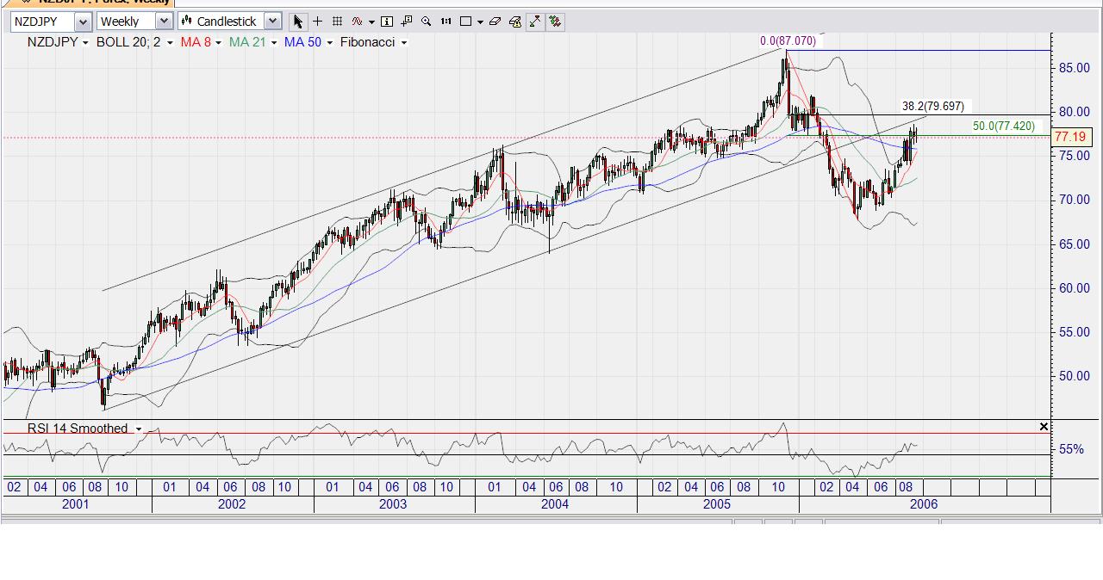1103x580 pixels.
Task: Open the drawing tools dropdown arrow
Action: coord(480,22)
